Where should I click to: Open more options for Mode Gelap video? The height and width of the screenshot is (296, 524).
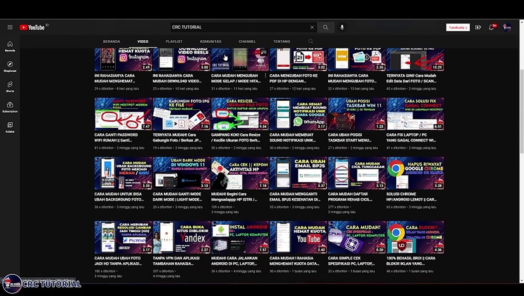[x=265, y=76]
